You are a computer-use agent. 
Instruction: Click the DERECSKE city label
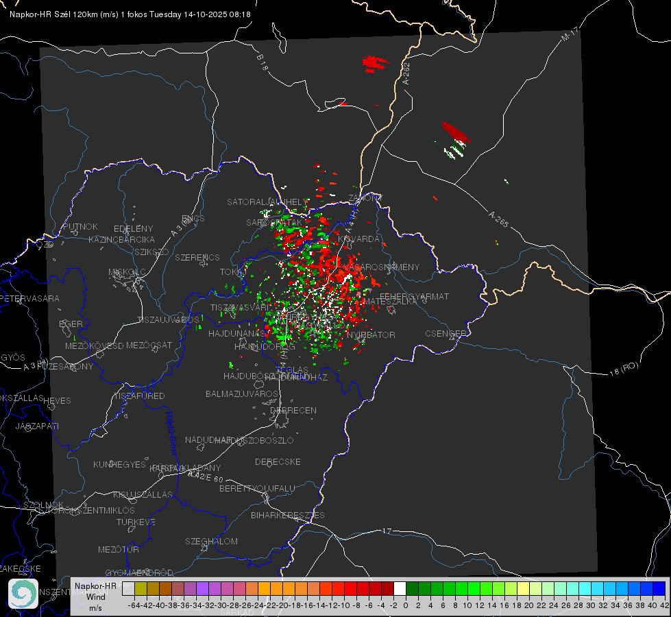click(x=278, y=461)
